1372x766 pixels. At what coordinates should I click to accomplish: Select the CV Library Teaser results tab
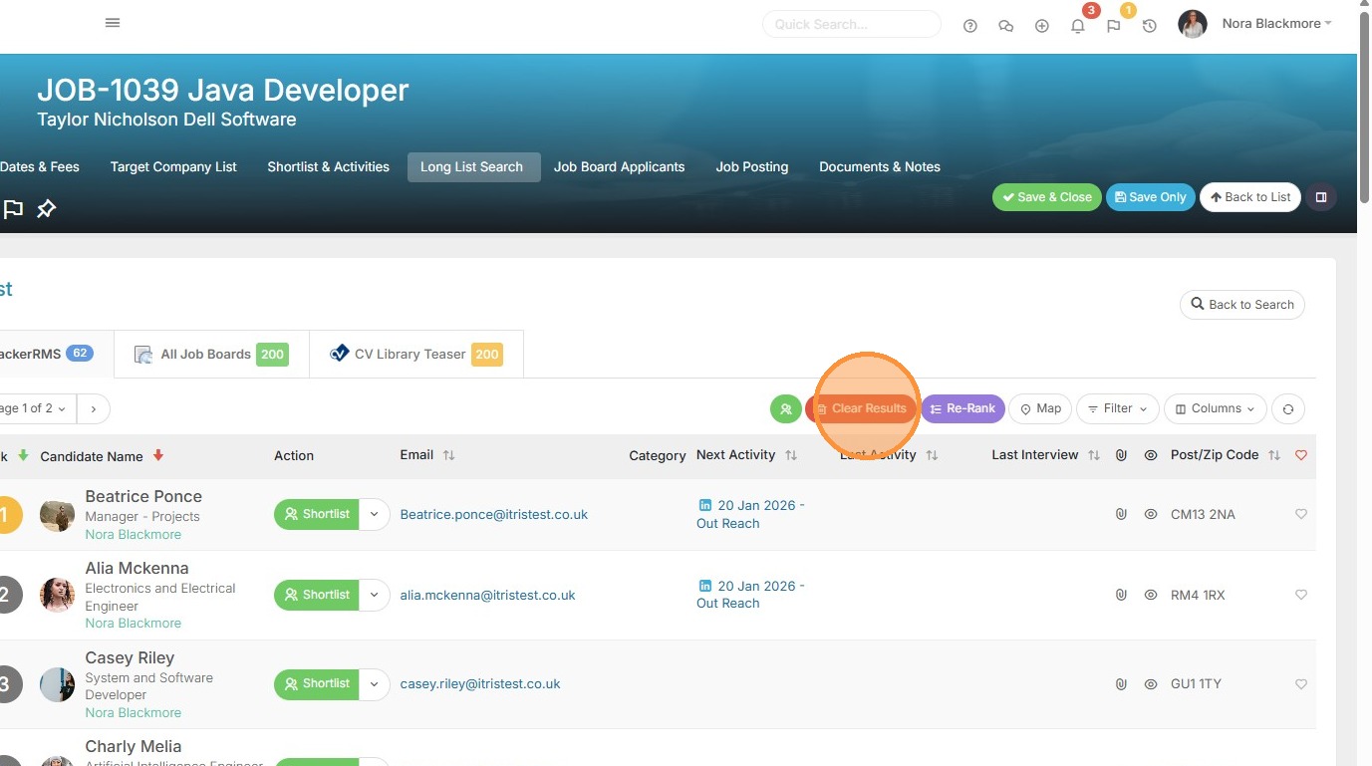[416, 355]
